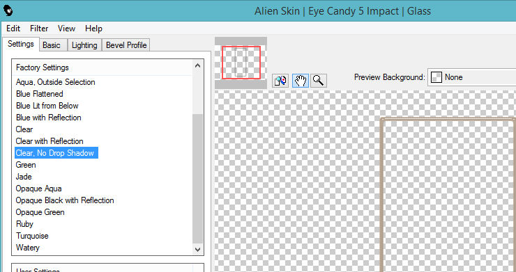Select 'Aqua, Outside Selection' preset

55,82
